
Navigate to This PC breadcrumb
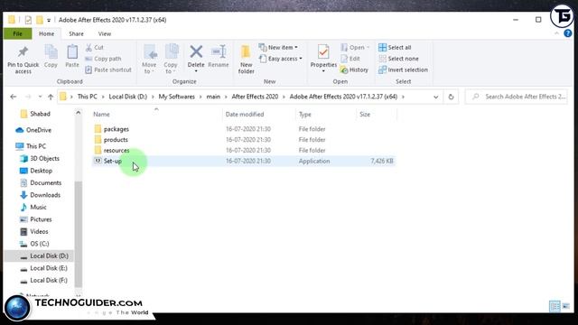pyautogui.click(x=88, y=97)
